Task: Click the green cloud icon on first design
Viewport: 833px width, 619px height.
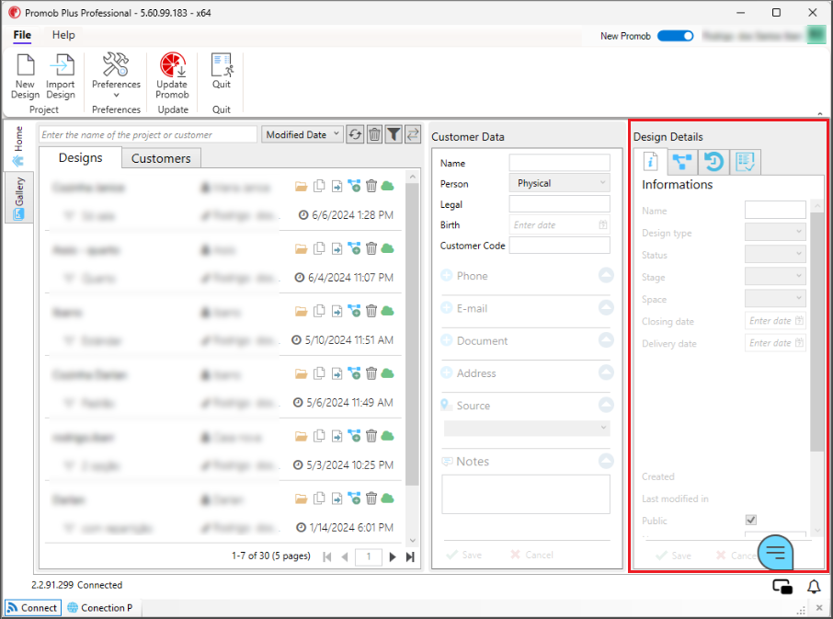Action: [388, 187]
